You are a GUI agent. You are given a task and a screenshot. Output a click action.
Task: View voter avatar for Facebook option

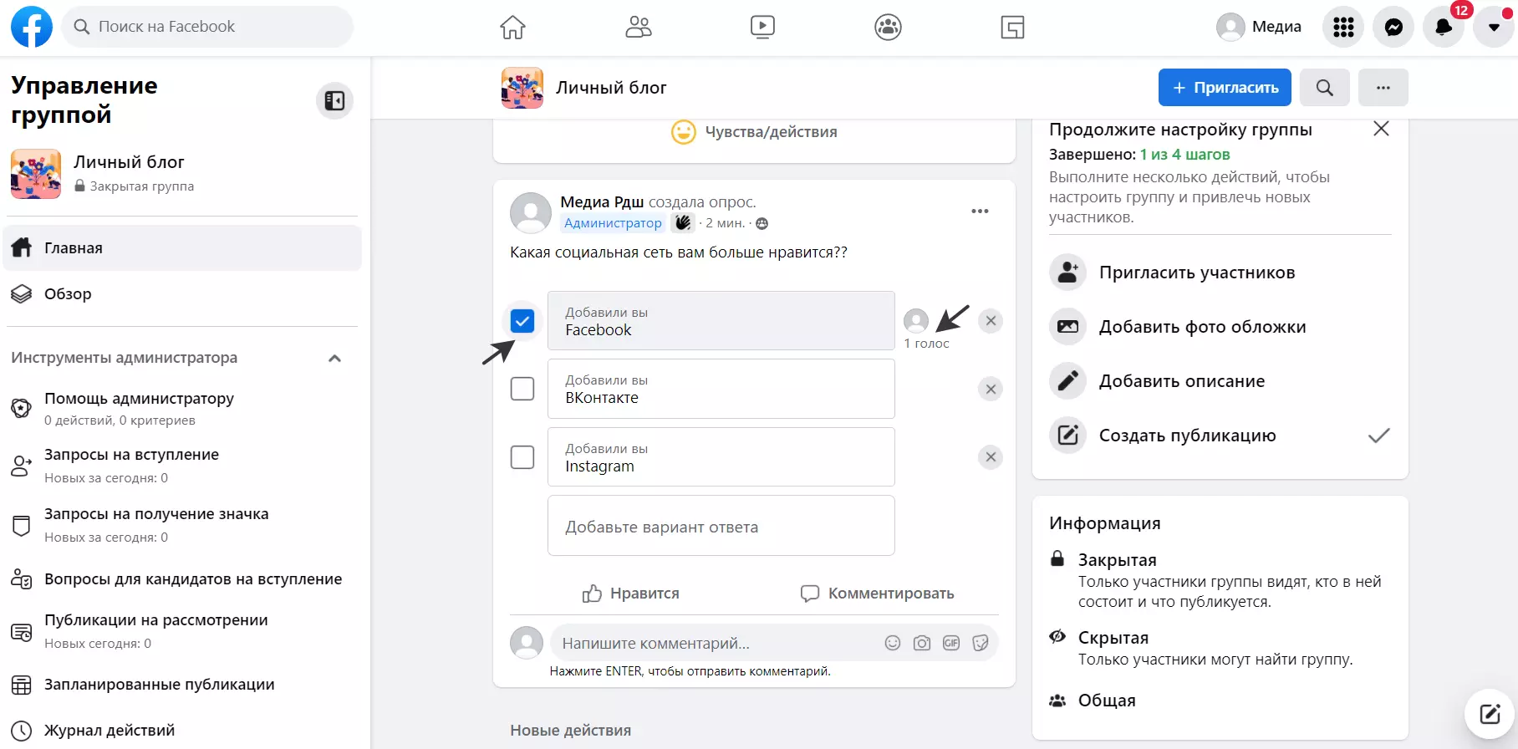pyautogui.click(x=916, y=321)
